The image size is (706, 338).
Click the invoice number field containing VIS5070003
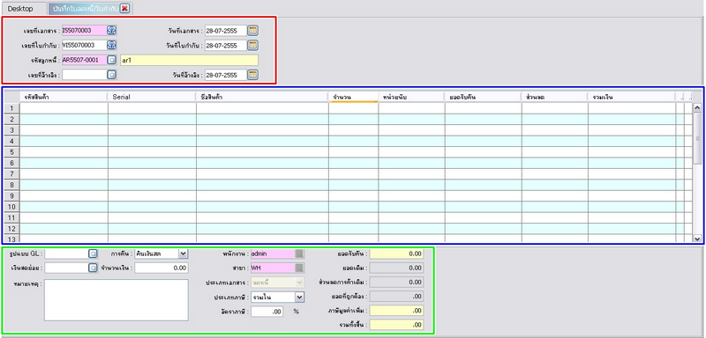coord(84,45)
